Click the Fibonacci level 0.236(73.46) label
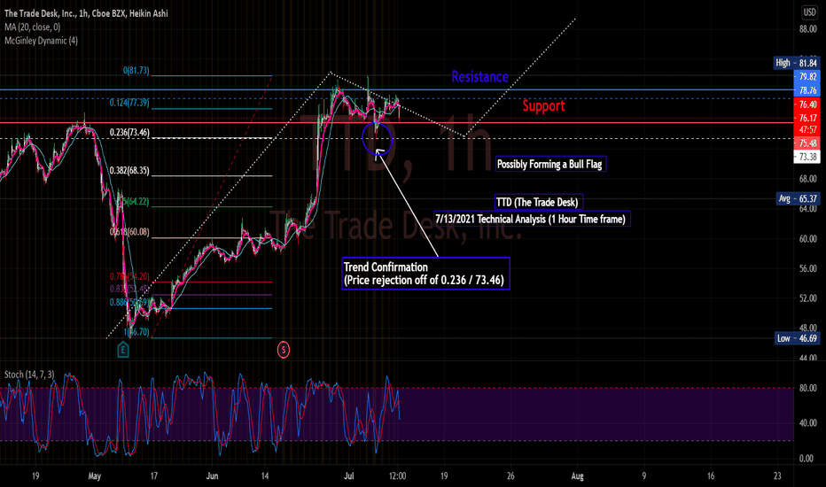The width and height of the screenshot is (826, 487). (129, 132)
